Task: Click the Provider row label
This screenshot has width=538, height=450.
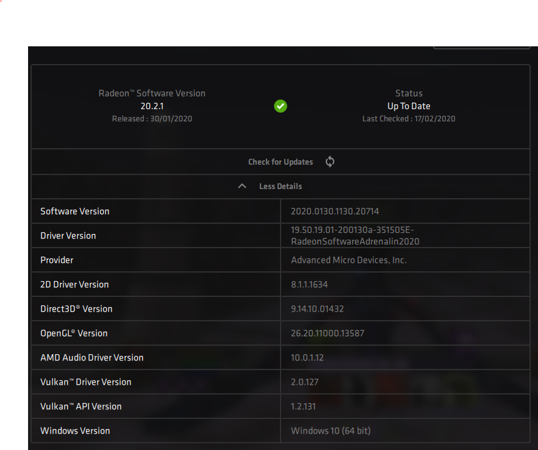Action: pos(57,260)
